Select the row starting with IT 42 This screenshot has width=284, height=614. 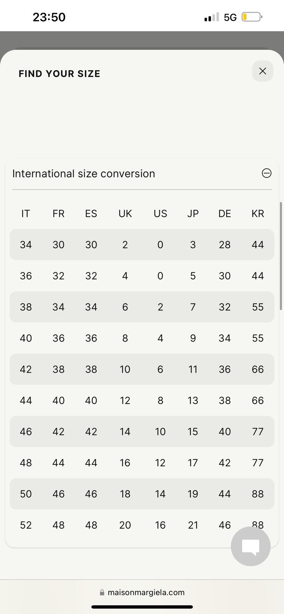(x=142, y=369)
